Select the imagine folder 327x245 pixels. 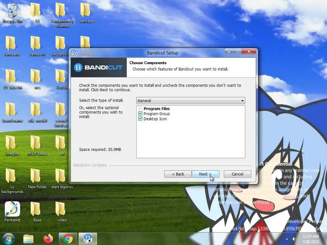pyautogui.click(x=12, y=145)
